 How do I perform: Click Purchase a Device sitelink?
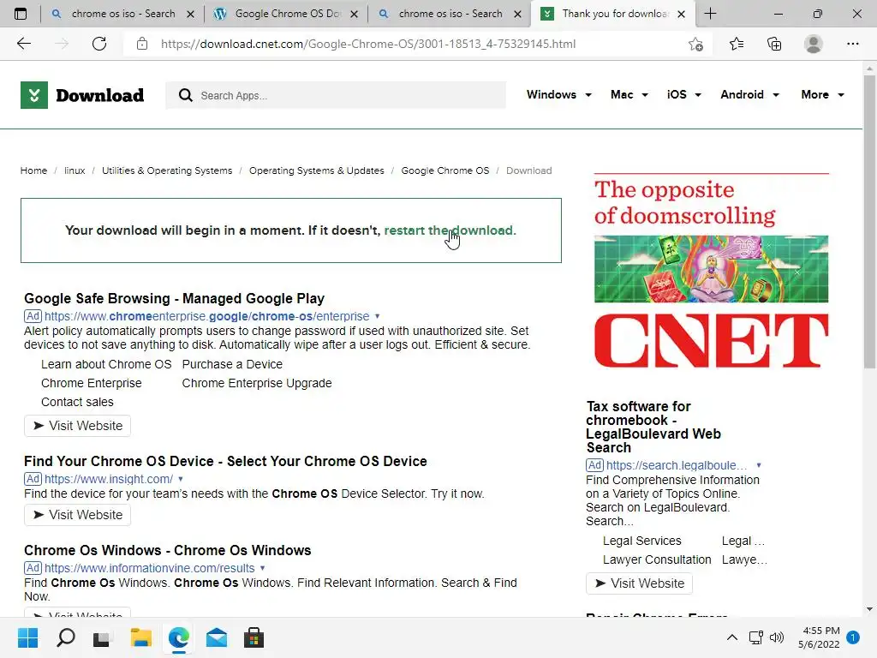pos(232,364)
